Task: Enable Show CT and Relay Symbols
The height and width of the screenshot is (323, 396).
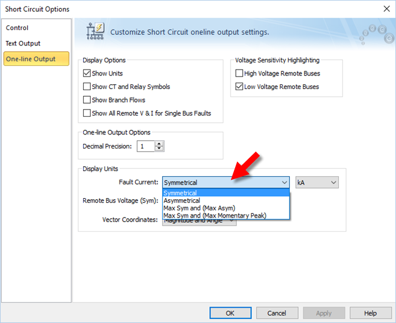Action: pos(87,87)
